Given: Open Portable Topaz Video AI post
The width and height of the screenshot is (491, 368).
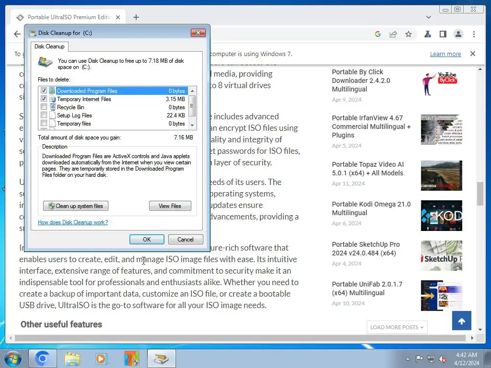Looking at the screenshot, I should click(x=368, y=169).
